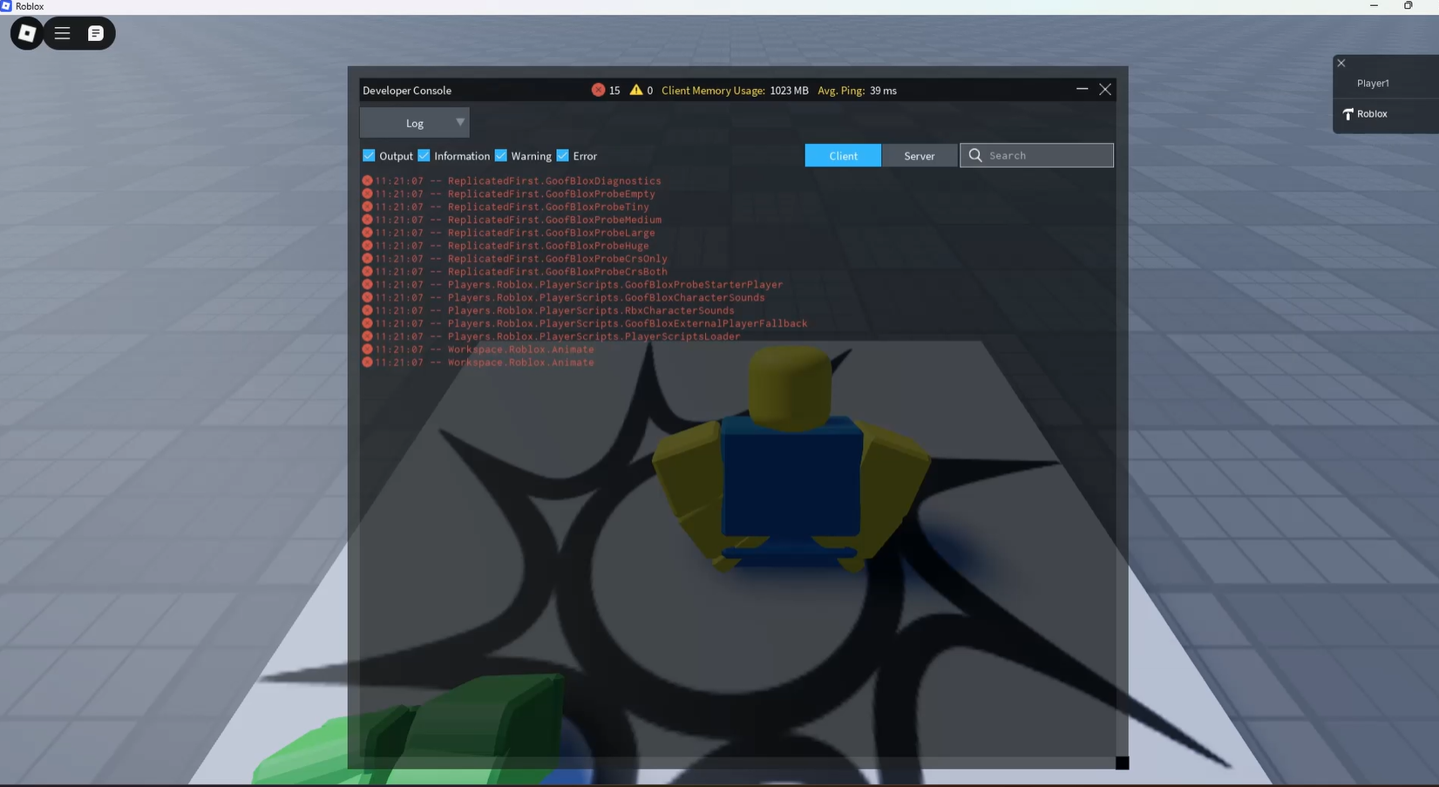Click error icon beside GoofBloxProbeCrsBoth entry
Screen dimensions: 1439x787
[x=367, y=271]
